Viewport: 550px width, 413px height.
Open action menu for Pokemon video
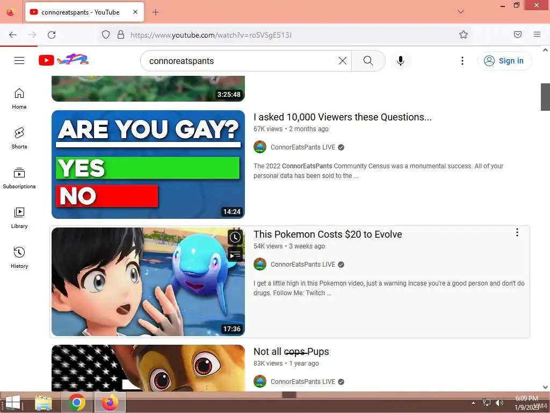tap(517, 232)
